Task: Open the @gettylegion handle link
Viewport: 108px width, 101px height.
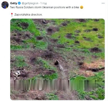Action: (x=30, y=3)
